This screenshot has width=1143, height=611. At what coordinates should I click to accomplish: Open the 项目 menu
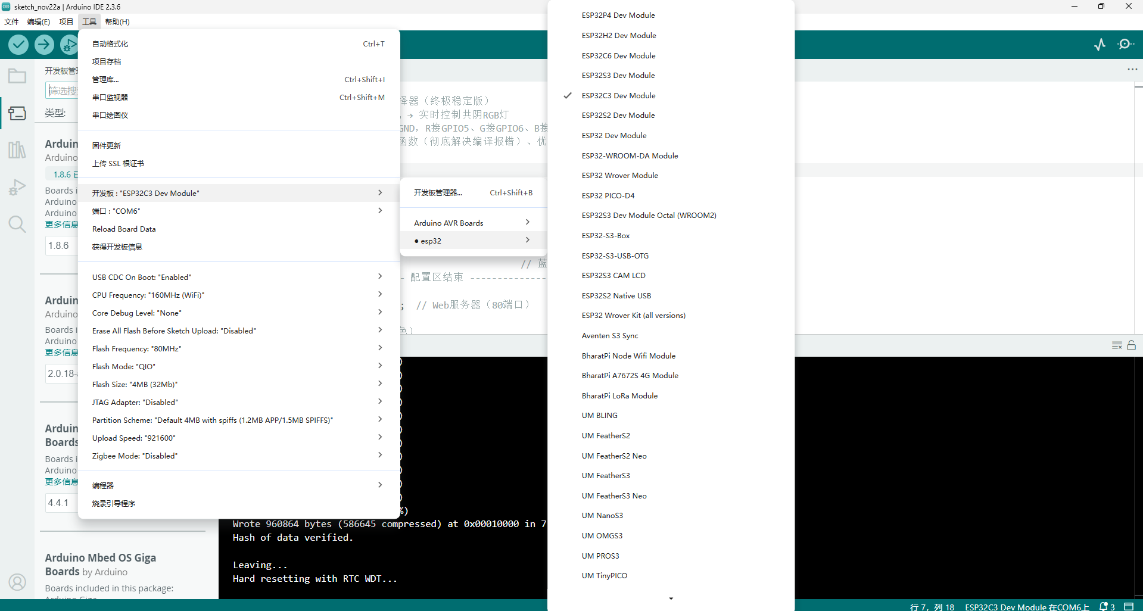tap(66, 21)
